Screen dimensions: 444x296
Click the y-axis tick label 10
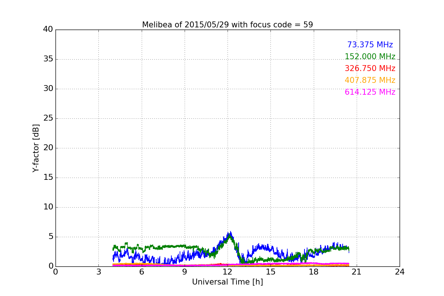pos(48,207)
